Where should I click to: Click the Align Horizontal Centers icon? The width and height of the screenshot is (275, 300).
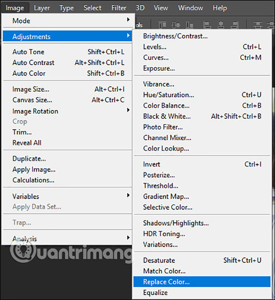pyautogui.click(x=222, y=24)
